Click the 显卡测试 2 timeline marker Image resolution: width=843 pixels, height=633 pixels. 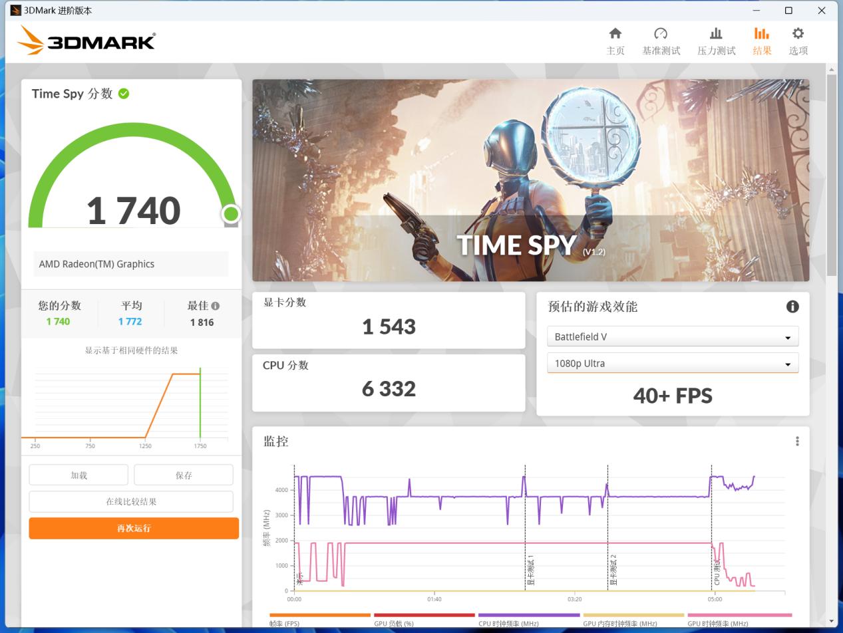[x=613, y=570]
